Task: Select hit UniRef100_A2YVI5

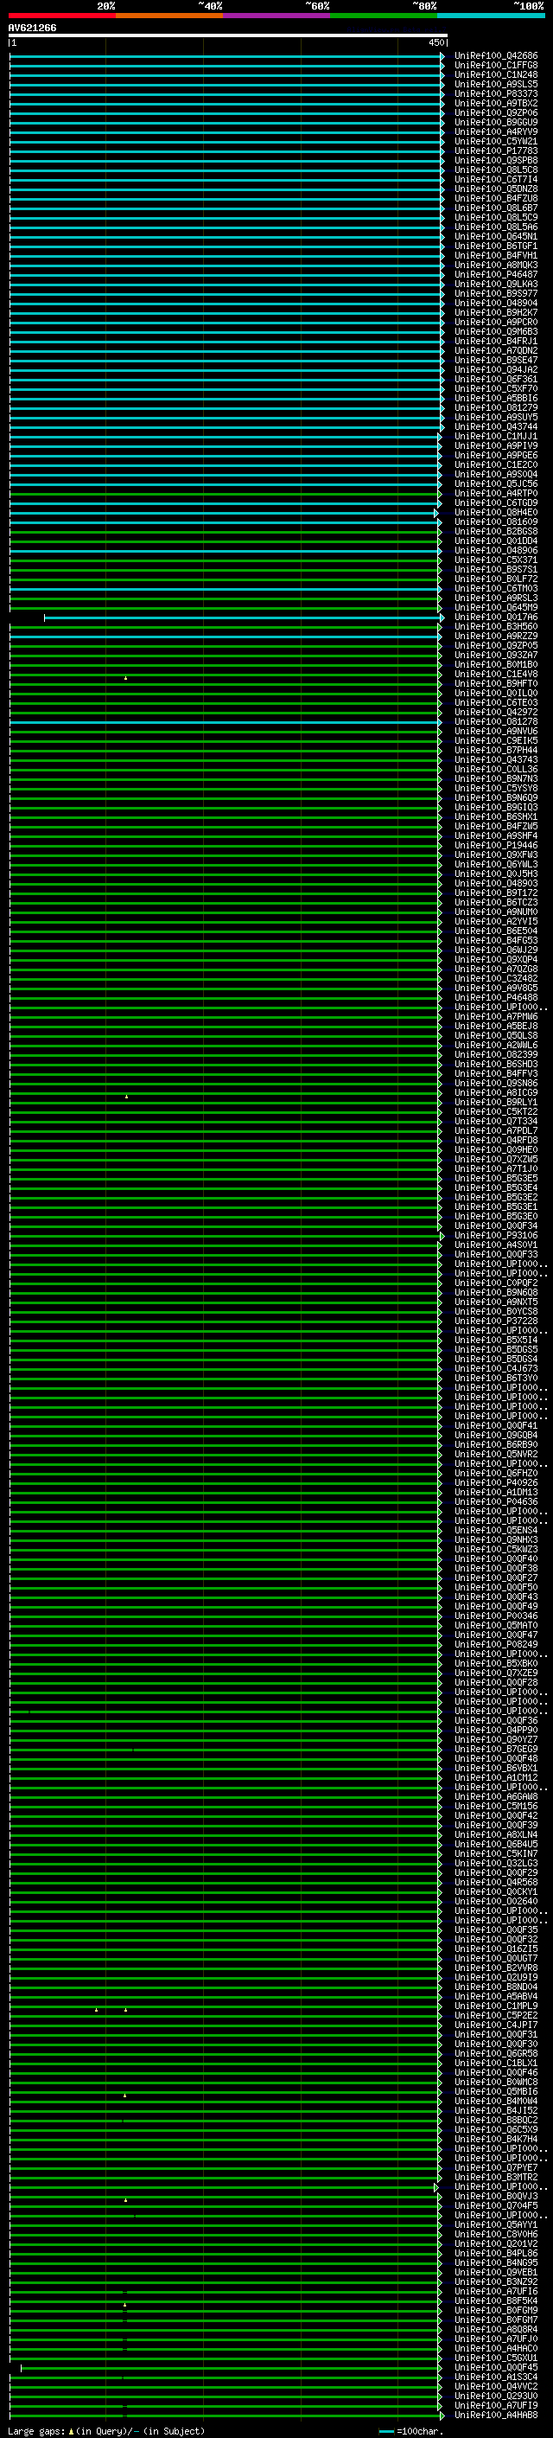Action: (495, 922)
